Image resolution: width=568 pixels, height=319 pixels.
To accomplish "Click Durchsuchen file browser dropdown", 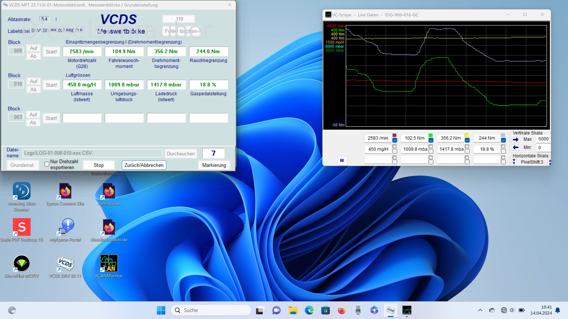I will [x=181, y=153].
